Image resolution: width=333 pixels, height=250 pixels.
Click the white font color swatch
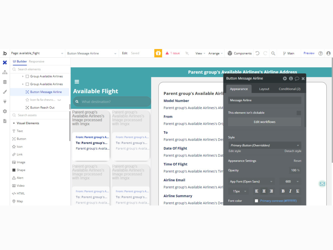coord(256,201)
